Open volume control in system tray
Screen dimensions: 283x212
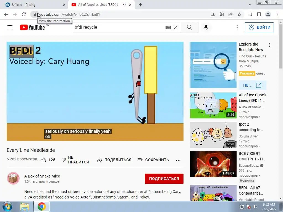[x=255, y=207]
